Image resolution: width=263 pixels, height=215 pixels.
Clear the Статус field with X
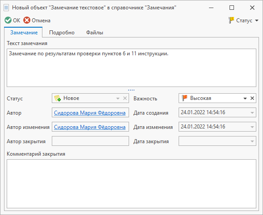click(125, 98)
